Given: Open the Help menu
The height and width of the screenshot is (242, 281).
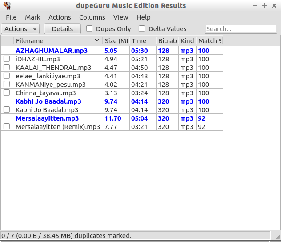Looking at the screenshot, I should point(143,17).
